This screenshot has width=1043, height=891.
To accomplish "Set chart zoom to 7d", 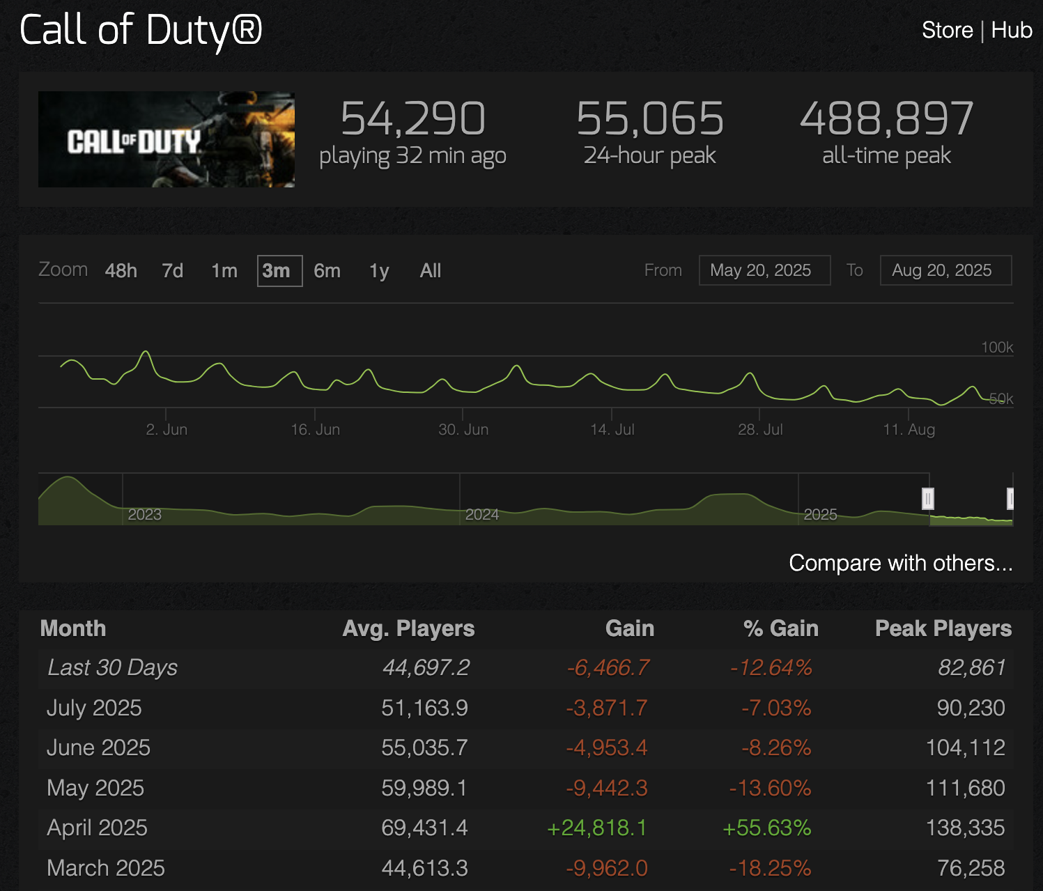I will pos(173,271).
